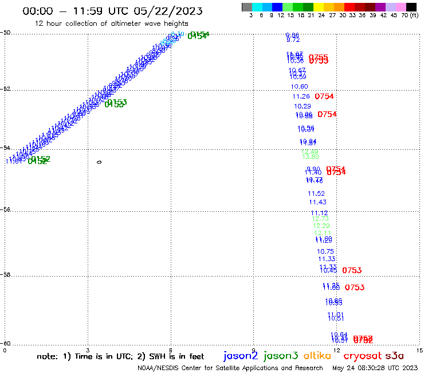Viewport: 424px width, 373px height.
Task: Click the wave height value '11.43'
Action: (x=318, y=202)
